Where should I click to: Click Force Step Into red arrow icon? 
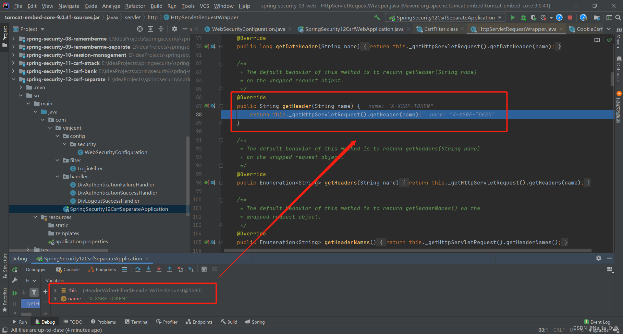[159, 269]
